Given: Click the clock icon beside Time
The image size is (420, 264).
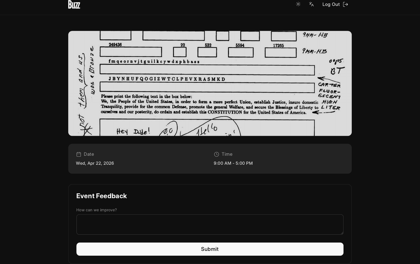Looking at the screenshot, I should (217, 154).
